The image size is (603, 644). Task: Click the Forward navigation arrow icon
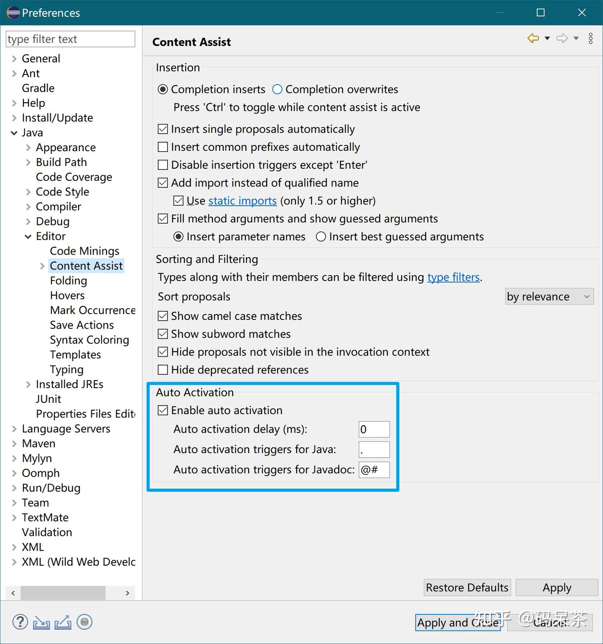562,38
